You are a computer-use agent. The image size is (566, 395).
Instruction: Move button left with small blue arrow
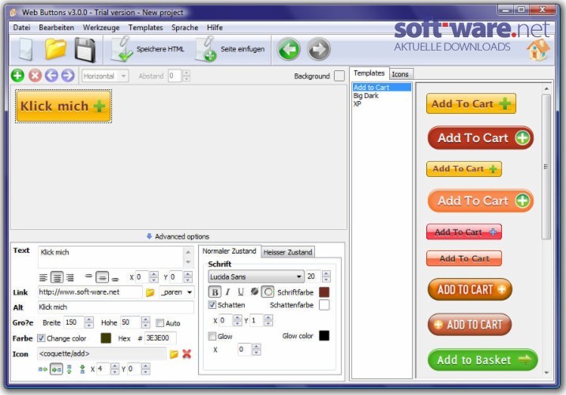51,76
